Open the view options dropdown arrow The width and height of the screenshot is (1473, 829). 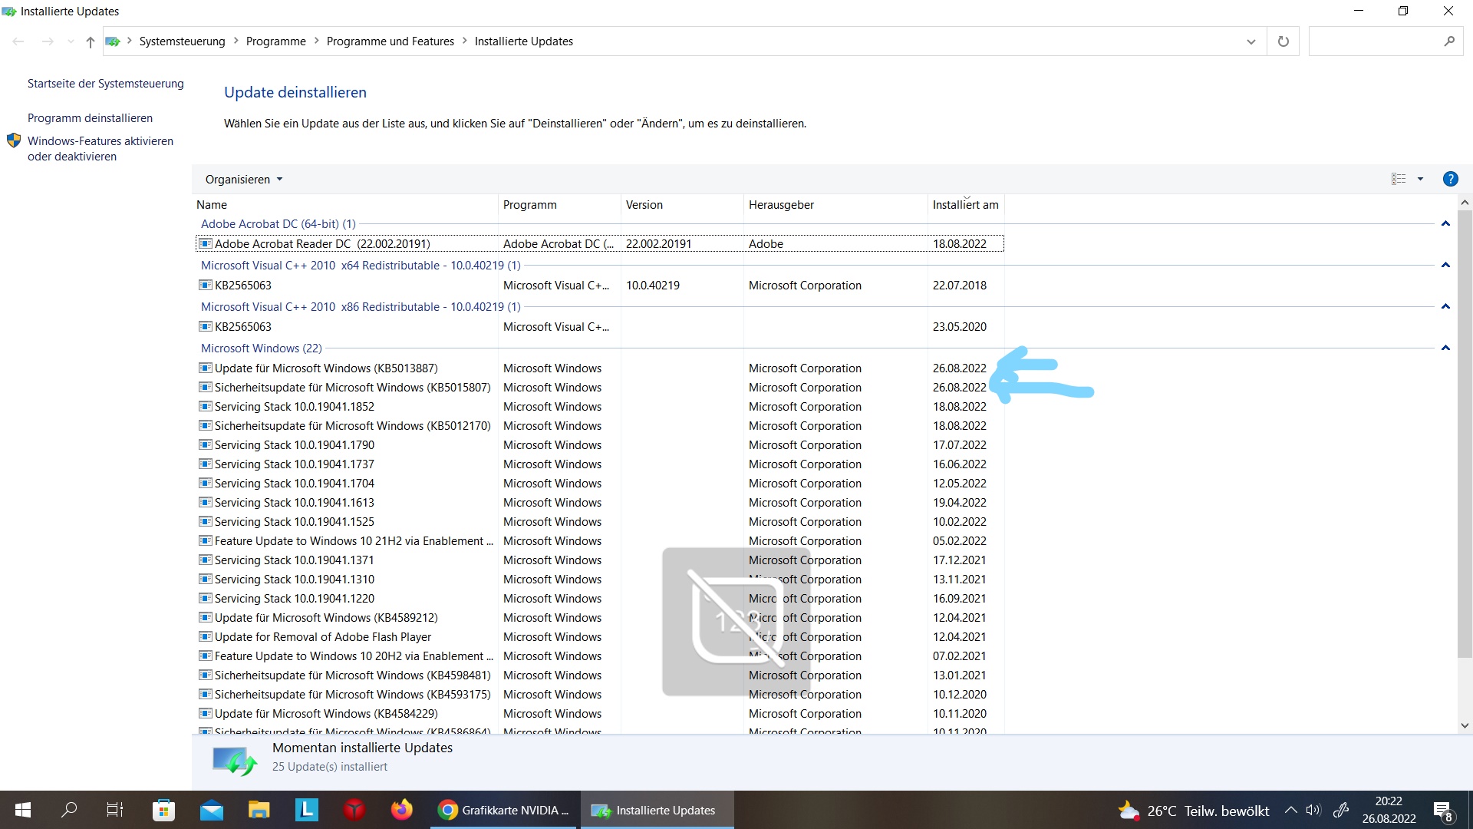click(1420, 179)
